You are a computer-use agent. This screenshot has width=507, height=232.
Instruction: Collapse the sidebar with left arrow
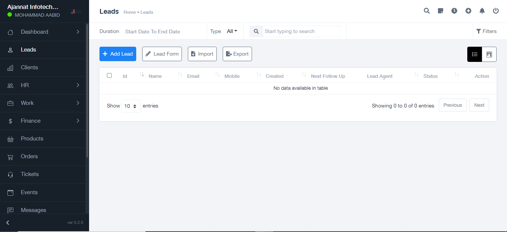[8, 223]
